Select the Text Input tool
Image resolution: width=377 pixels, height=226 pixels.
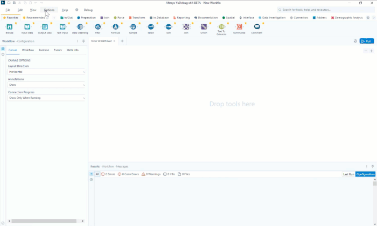[62, 27]
